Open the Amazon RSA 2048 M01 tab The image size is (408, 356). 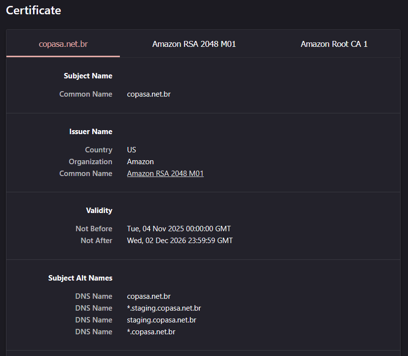(x=194, y=44)
